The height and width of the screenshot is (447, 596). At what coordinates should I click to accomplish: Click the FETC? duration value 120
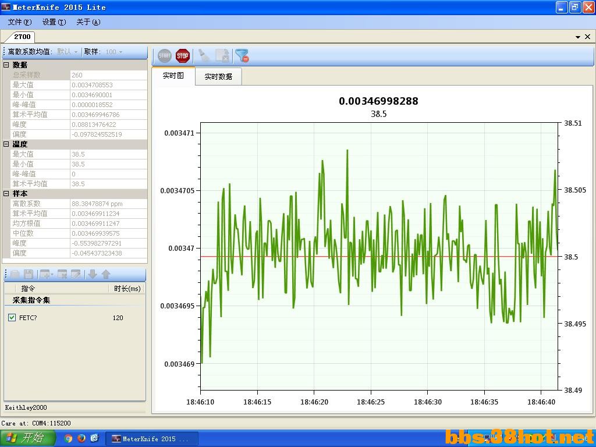point(118,318)
